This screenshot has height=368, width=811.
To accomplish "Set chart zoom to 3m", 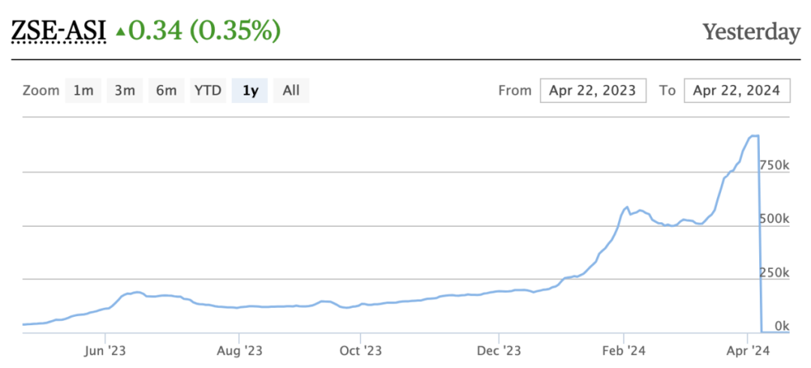I will [125, 91].
